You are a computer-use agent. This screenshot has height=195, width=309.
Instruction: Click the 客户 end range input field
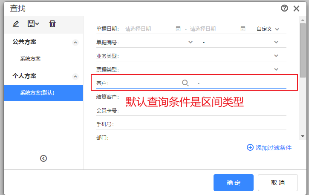click(243, 83)
